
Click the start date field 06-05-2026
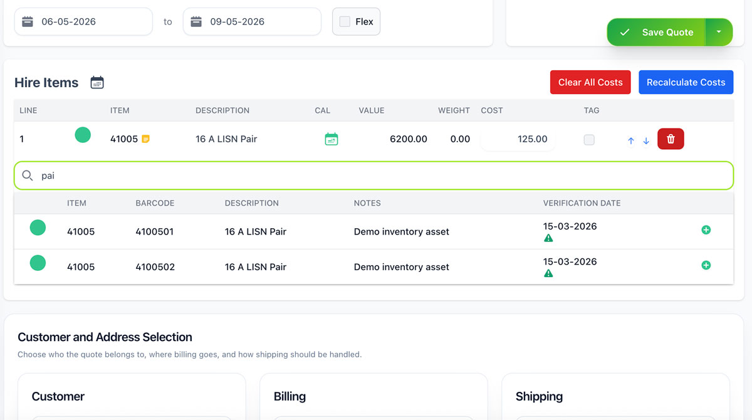(83, 21)
